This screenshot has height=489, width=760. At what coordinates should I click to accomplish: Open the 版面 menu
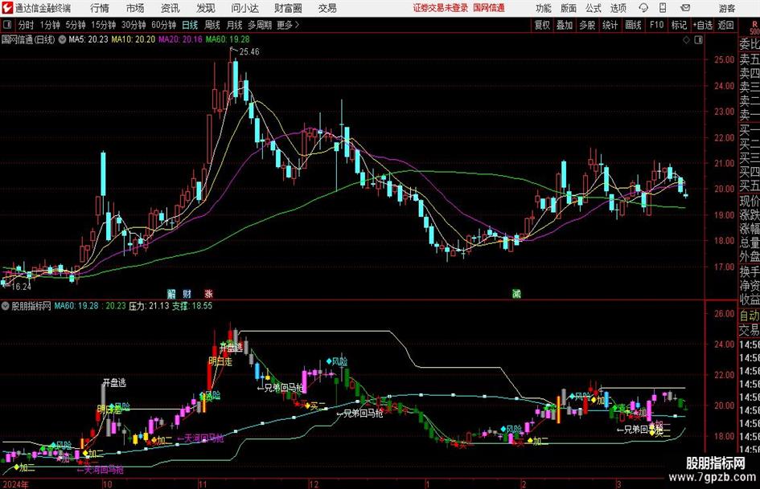click(x=568, y=8)
